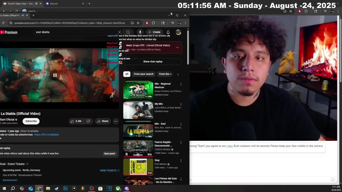The image size is (342, 192).
Task: Open more actions menu under video
Action: pyautogui.click(x=116, y=121)
